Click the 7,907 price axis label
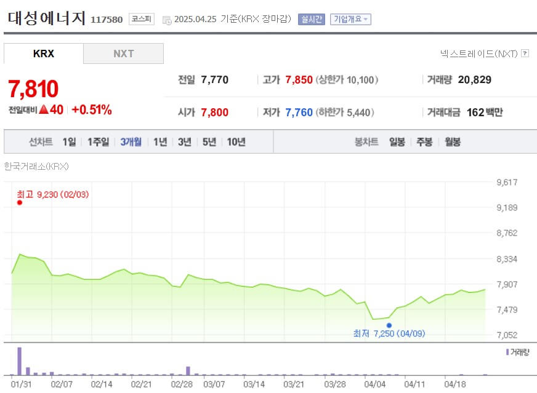This screenshot has height=393, width=537. [x=507, y=284]
